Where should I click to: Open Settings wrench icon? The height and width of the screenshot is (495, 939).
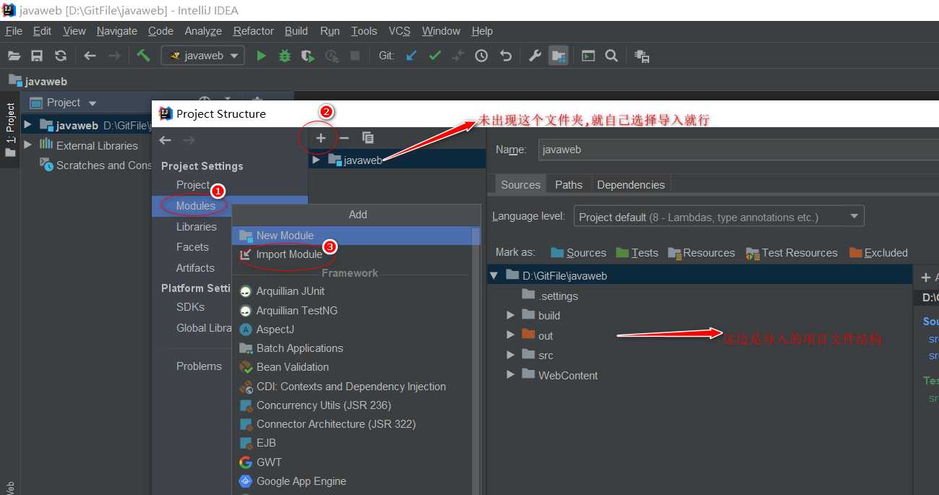point(535,56)
